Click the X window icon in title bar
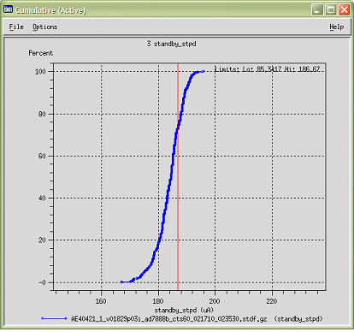 click(x=8, y=9)
